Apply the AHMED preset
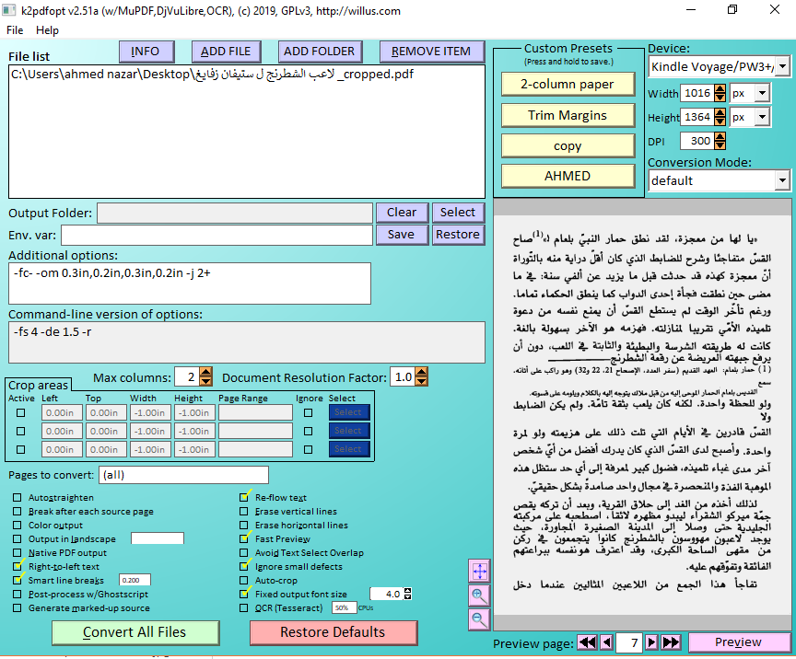Screen dimensions: 796x659 (568, 176)
